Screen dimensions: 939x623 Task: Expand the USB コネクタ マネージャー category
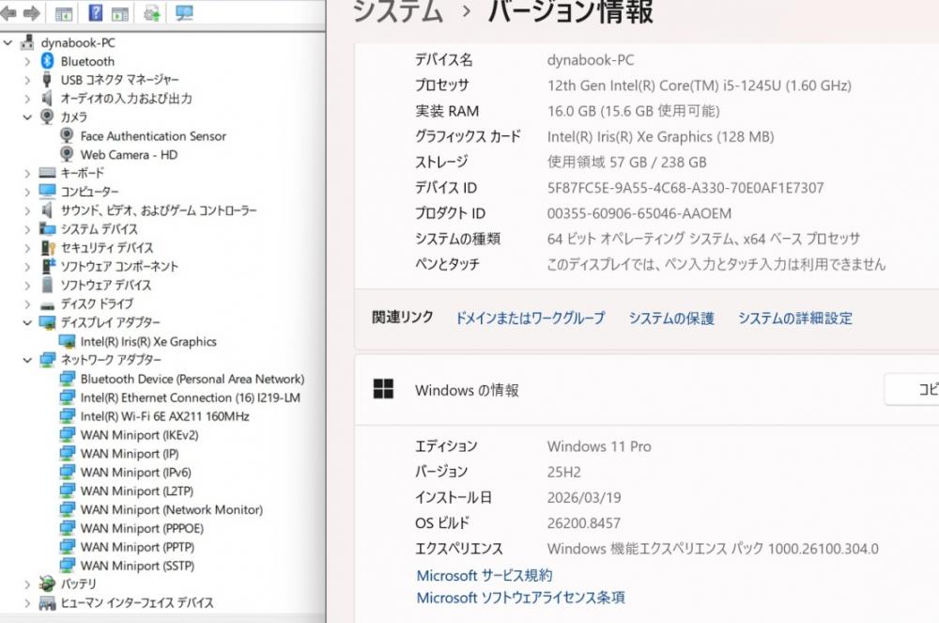tap(27, 80)
